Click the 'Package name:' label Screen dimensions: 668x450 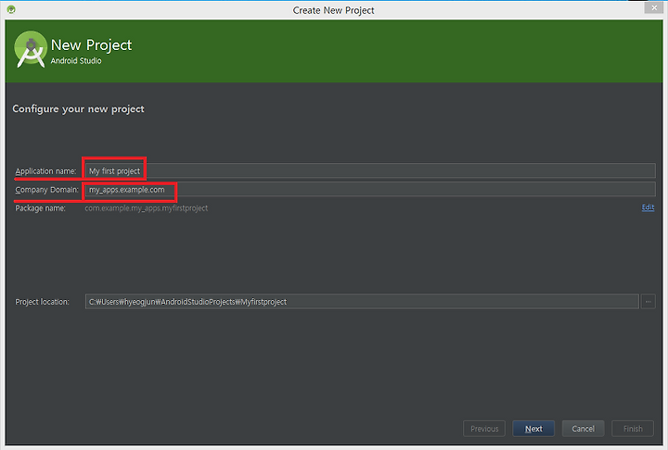click(x=41, y=208)
